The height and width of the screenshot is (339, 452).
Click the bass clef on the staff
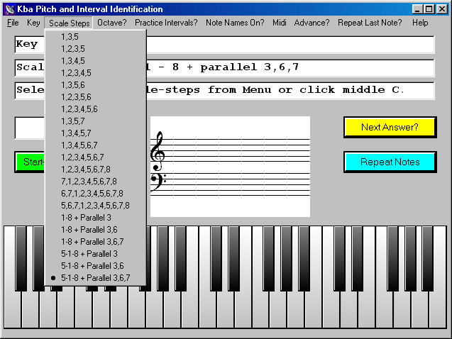click(x=158, y=183)
